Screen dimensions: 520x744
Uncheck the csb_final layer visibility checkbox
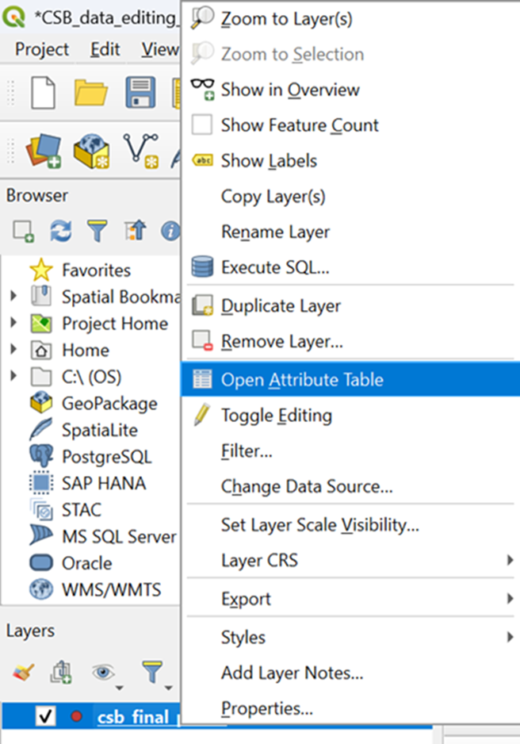45,716
